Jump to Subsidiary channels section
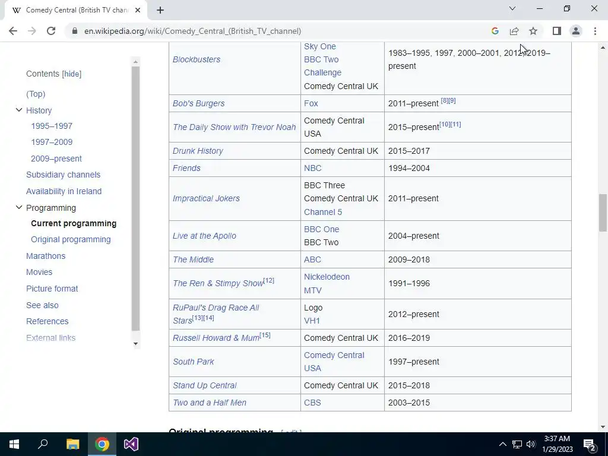 63,175
